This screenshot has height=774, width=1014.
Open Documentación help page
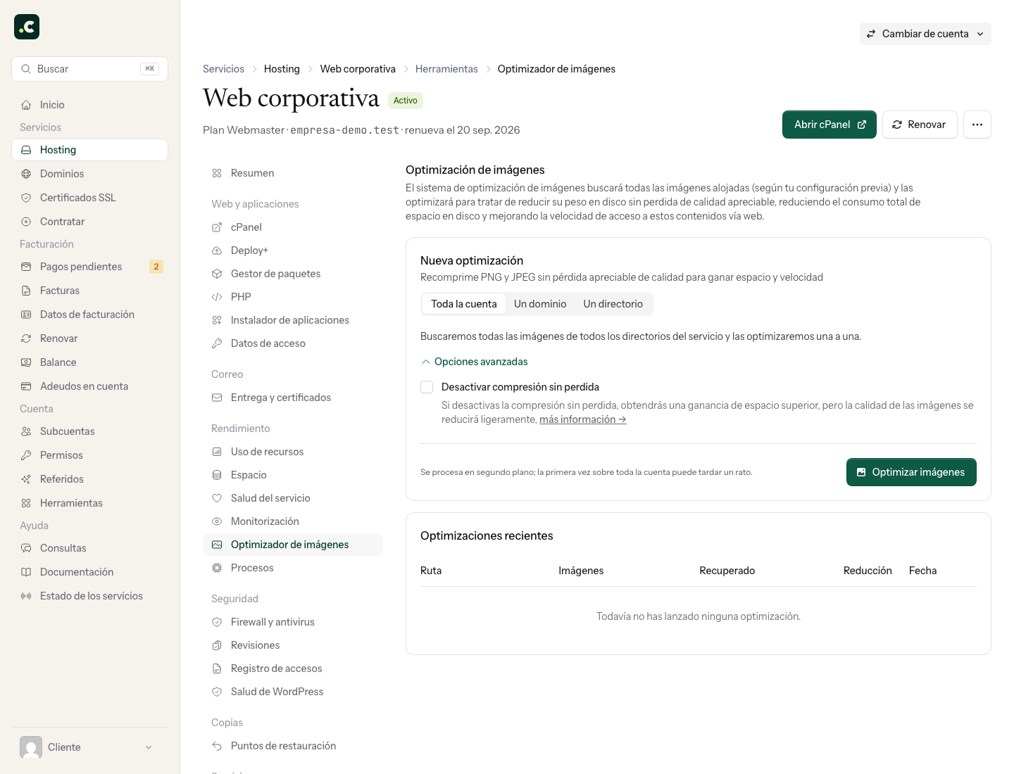coord(89,572)
